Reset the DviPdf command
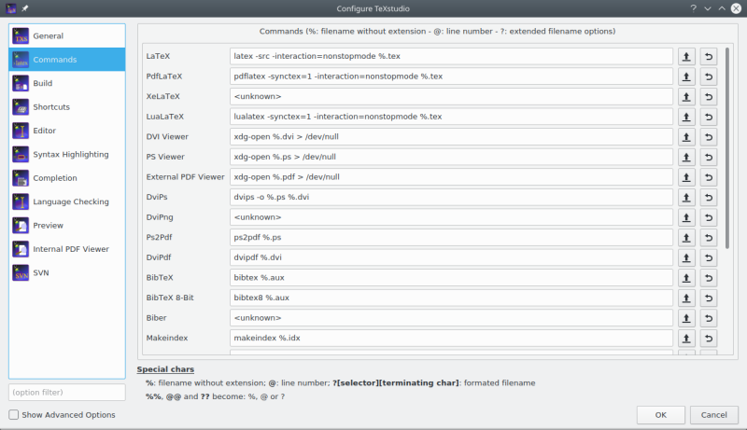Image resolution: width=747 pixels, height=430 pixels. (709, 257)
